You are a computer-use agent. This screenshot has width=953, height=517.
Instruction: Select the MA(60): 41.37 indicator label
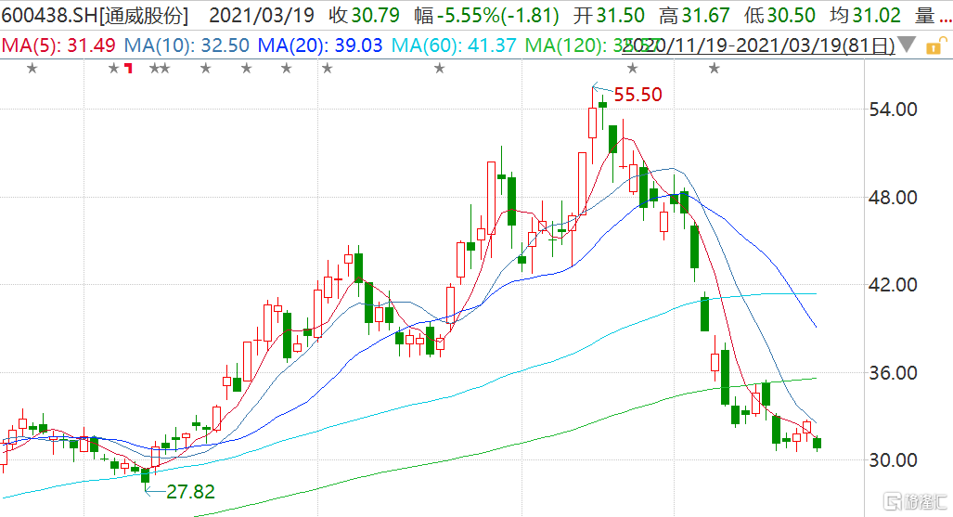454,45
